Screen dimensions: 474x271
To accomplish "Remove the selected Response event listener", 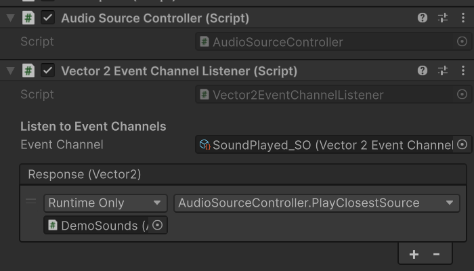I will pyautogui.click(x=437, y=254).
